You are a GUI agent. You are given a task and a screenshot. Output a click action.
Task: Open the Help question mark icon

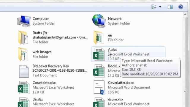[x=180, y=7]
